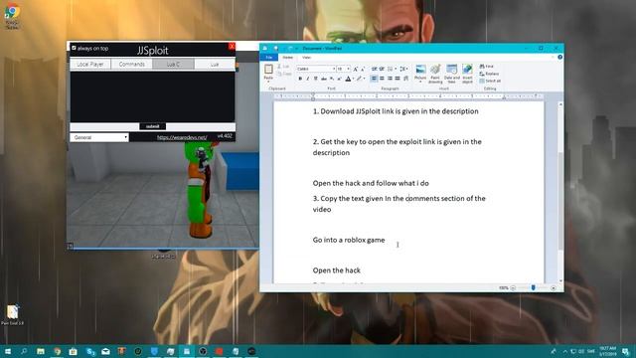Open the Paste button in WordPad

click(x=268, y=73)
